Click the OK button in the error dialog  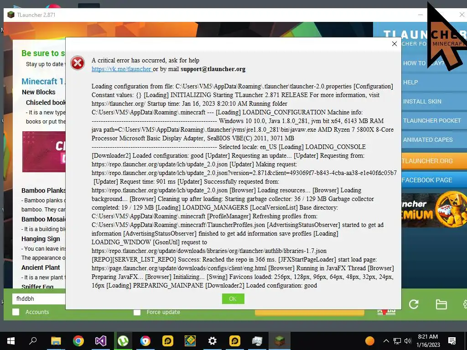pyautogui.click(x=233, y=299)
